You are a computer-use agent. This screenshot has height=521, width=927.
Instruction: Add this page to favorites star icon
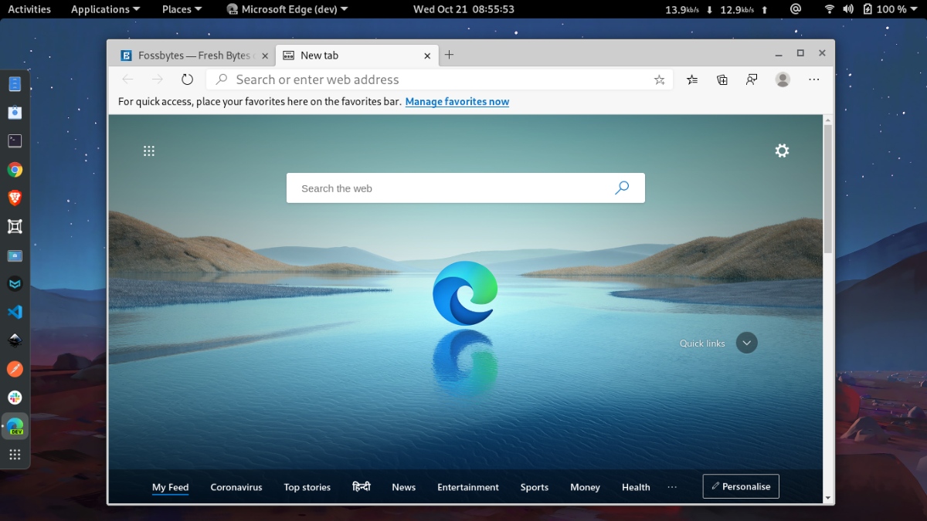(x=659, y=80)
